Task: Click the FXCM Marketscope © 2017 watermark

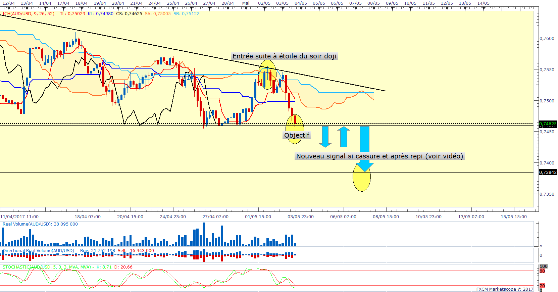Action: pyautogui.click(x=505, y=289)
